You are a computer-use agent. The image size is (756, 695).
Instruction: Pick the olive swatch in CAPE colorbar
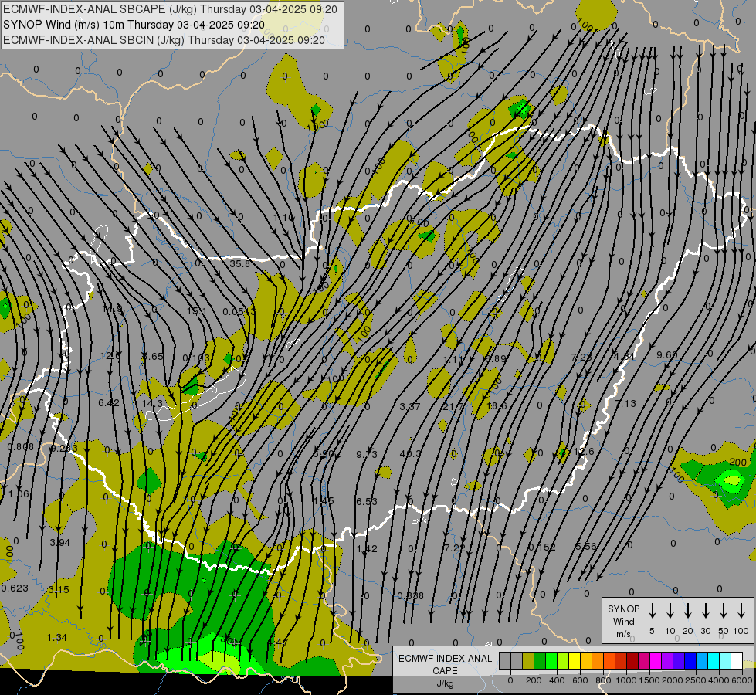tap(528, 661)
